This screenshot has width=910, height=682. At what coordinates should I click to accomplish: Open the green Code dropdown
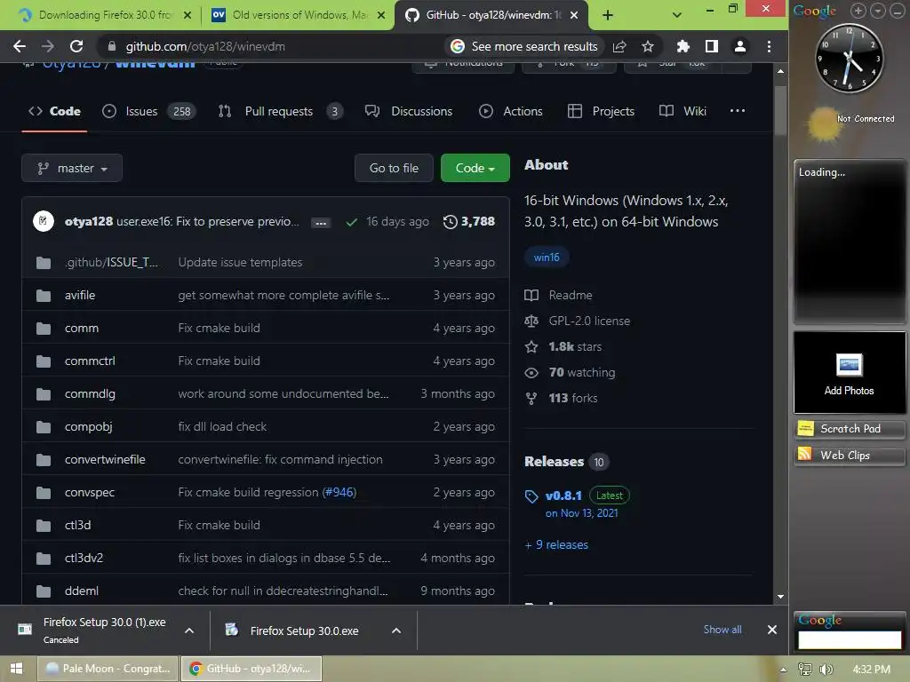point(475,168)
